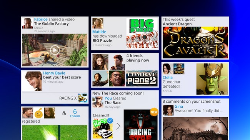Open the Dragons and Cavalier quest banner
The width and height of the screenshot is (250, 140).
(195, 43)
